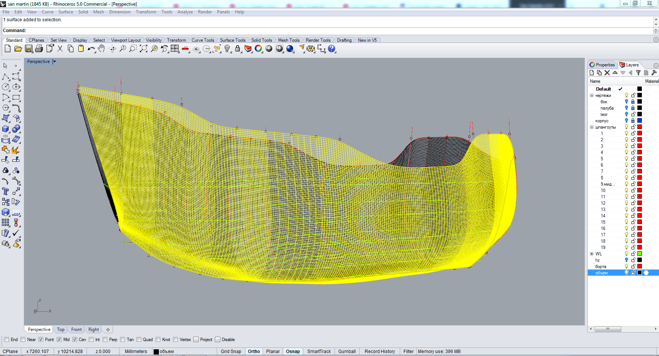This screenshot has width=659, height=356.
Task: Uncheck the Mid object snap checkbox
Action: [59, 340]
